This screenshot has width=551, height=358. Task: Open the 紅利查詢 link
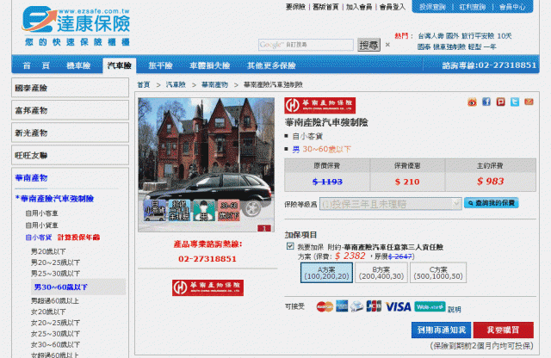(x=473, y=7)
